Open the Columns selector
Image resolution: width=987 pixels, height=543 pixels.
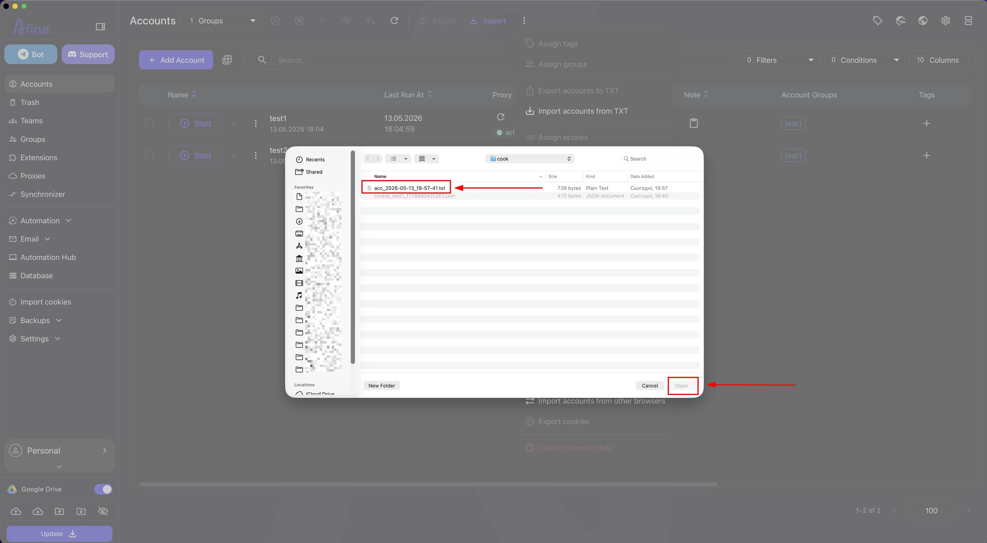(x=939, y=60)
